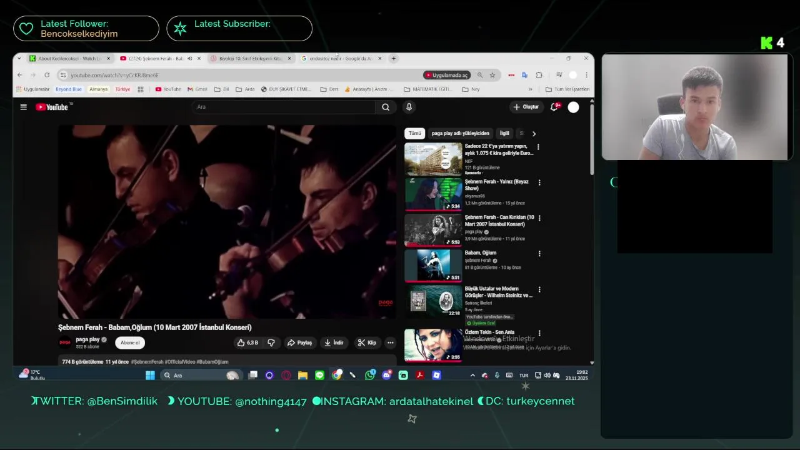
Task: Open the MATEMATİK EĞİTİ bookmark folder
Action: [428, 89]
